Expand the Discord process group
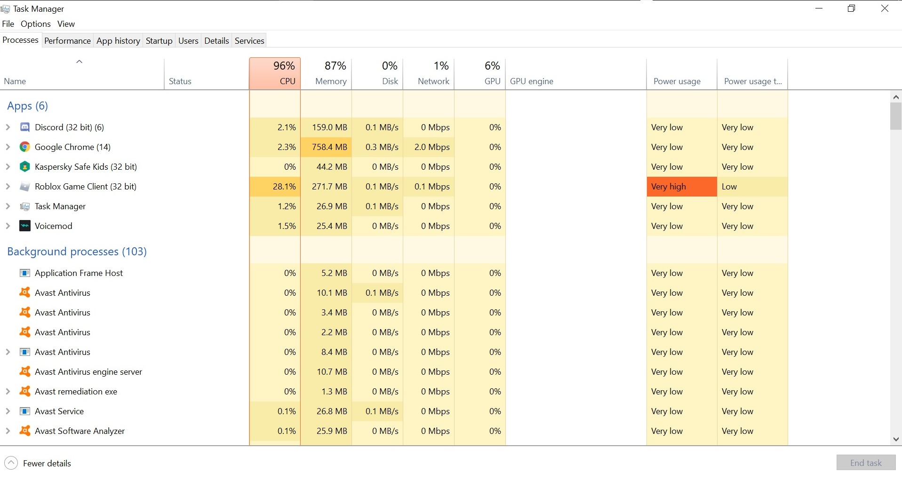Image resolution: width=902 pixels, height=480 pixels. coord(8,127)
